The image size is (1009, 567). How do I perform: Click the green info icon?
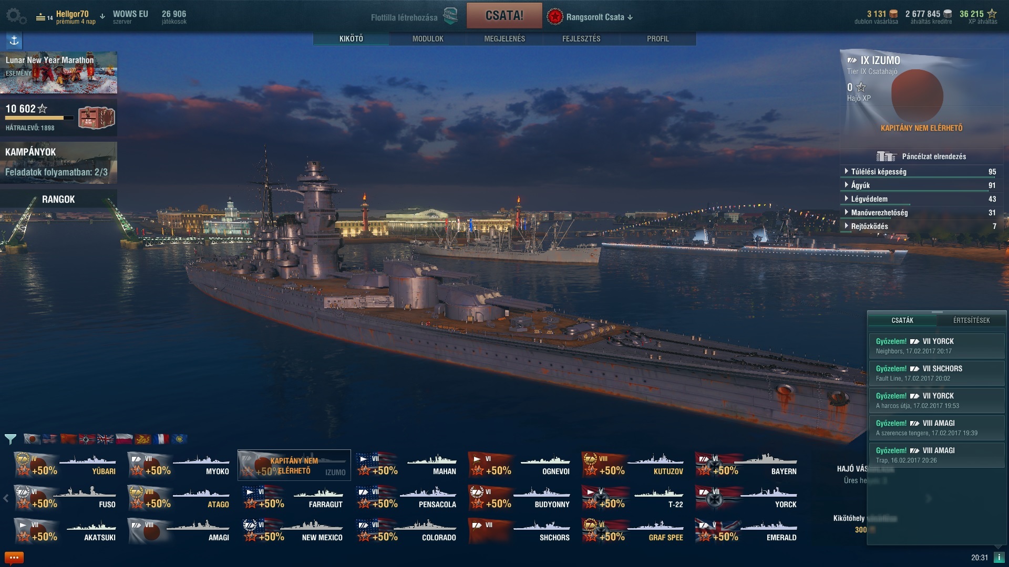click(999, 558)
